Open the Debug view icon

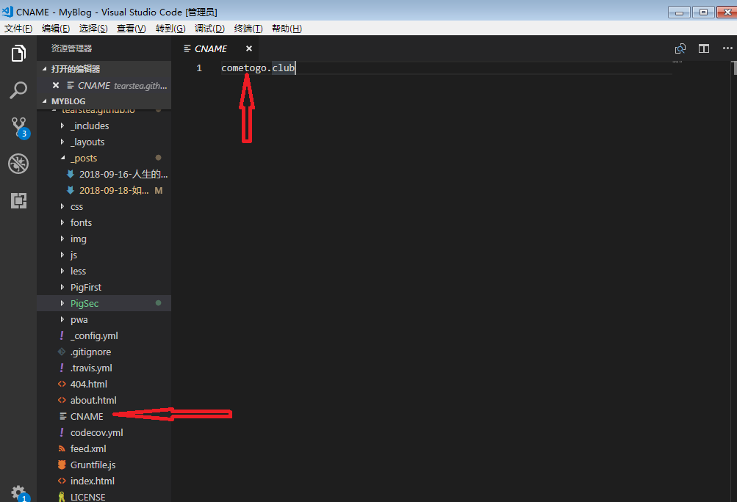(18, 164)
